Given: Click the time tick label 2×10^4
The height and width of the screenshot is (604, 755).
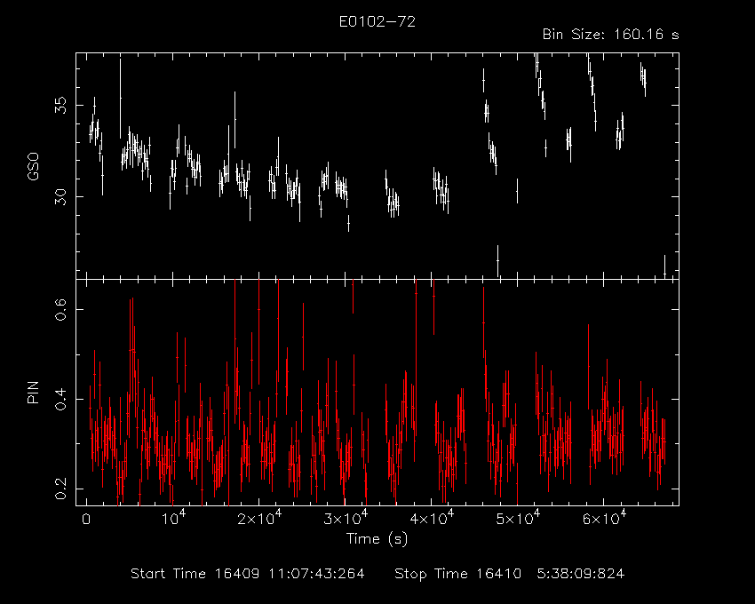Looking at the screenshot, I should click(x=258, y=518).
